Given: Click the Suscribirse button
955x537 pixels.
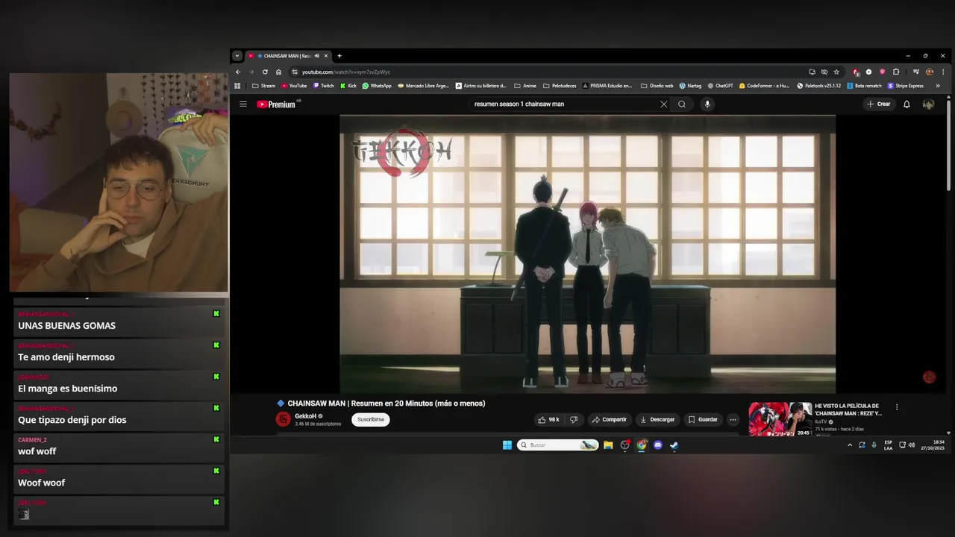Looking at the screenshot, I should tap(371, 419).
